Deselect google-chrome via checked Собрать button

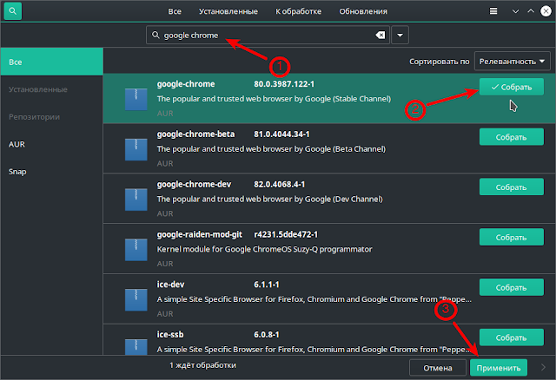pyautogui.click(x=512, y=87)
